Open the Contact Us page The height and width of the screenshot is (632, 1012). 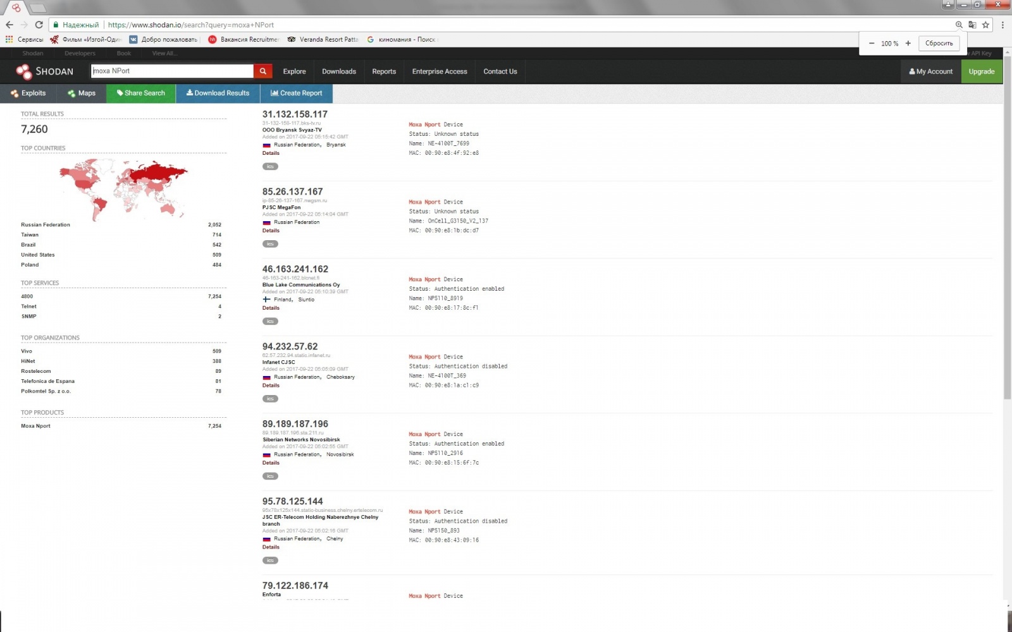[x=500, y=71]
